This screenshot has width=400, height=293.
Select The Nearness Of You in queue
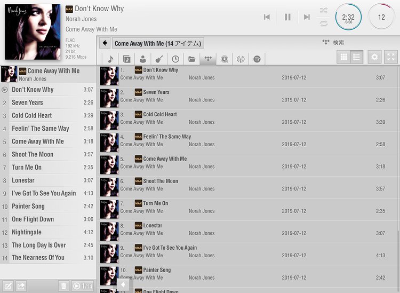[48, 258]
